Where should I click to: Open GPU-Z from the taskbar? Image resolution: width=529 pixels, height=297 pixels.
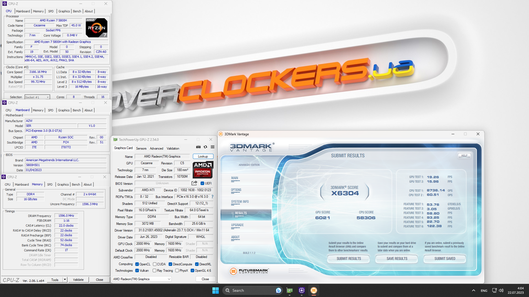pos(290,290)
